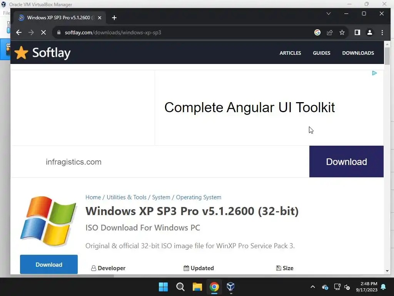
Task: Open Utilities & Tools breadcrumb
Action: (x=126, y=197)
